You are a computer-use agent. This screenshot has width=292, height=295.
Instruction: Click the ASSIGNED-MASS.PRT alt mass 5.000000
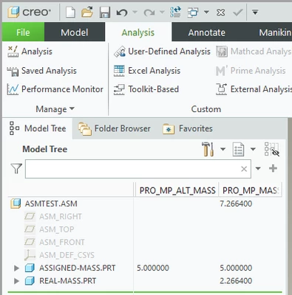pos(153,268)
